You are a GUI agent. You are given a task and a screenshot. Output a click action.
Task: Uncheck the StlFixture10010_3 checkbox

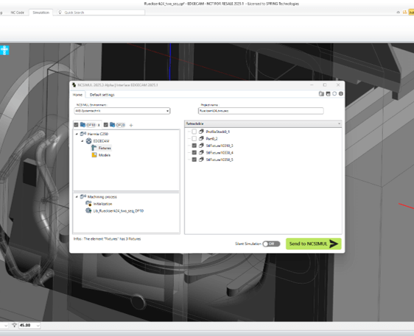[x=194, y=146]
